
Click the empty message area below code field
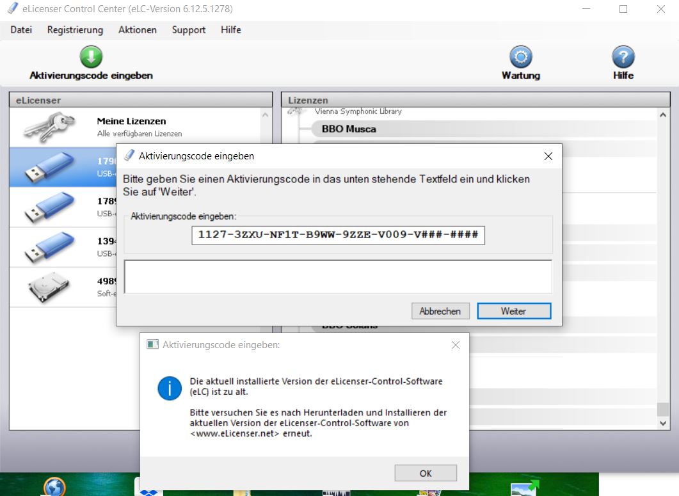pyautogui.click(x=338, y=277)
